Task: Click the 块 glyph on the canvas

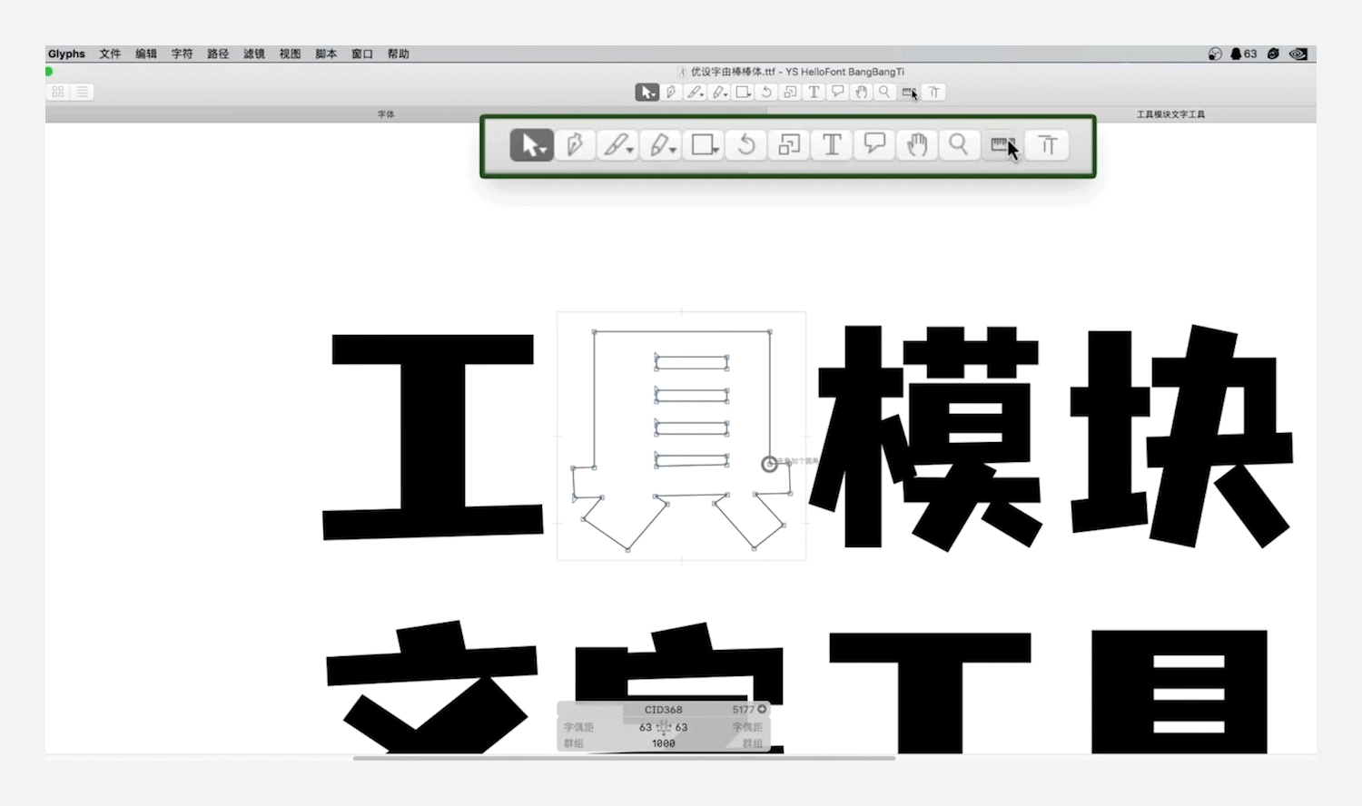Action: coord(1180,436)
